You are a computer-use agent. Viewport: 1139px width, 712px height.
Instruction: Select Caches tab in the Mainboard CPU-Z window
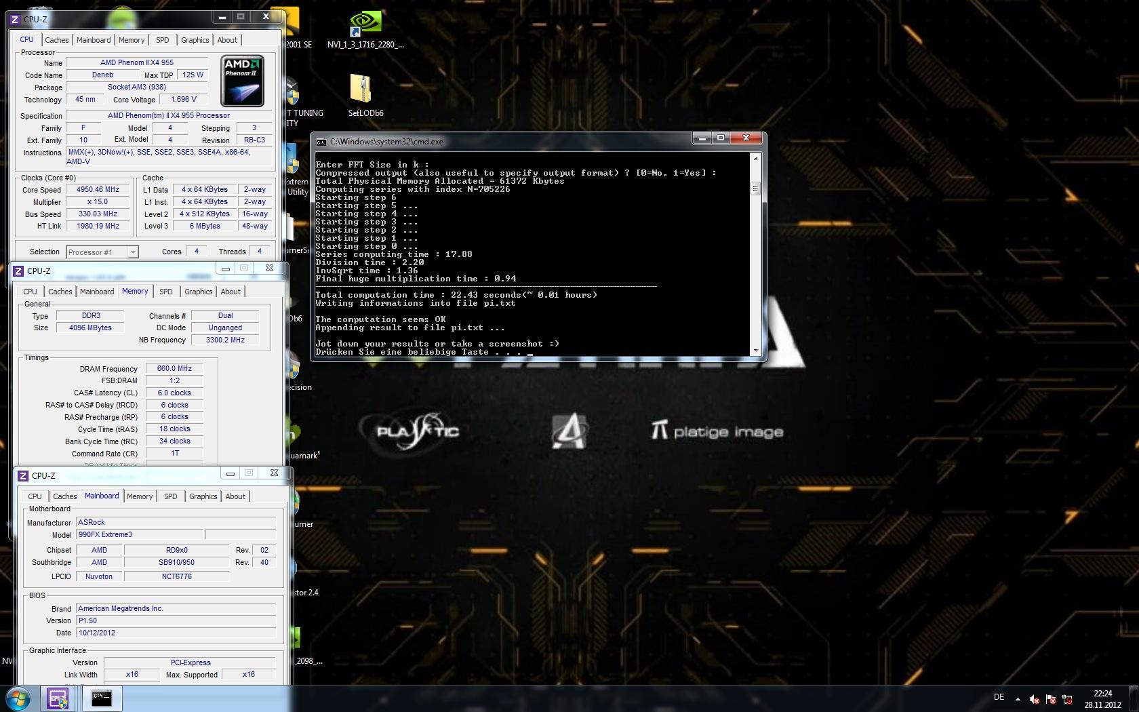pyautogui.click(x=65, y=496)
